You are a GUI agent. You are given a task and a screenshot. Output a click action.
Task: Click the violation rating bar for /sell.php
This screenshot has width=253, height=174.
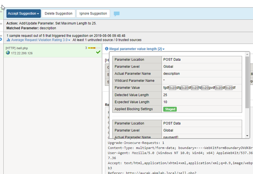[x=94, y=48]
